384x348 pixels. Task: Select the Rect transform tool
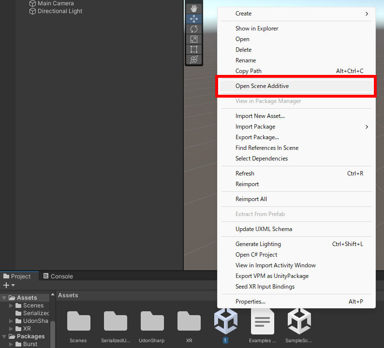click(x=194, y=49)
